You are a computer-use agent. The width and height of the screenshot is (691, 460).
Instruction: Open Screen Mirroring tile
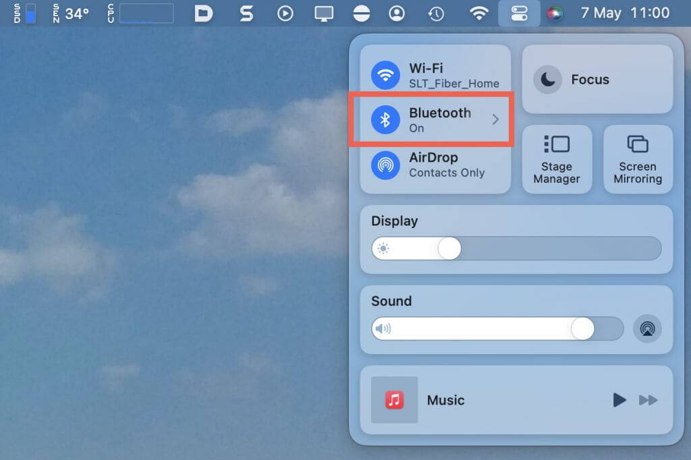tap(638, 160)
